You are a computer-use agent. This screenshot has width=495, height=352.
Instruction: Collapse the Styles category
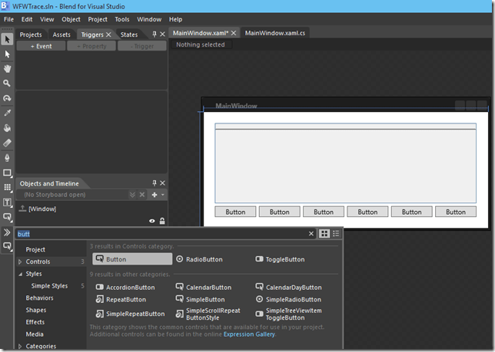pos(21,274)
